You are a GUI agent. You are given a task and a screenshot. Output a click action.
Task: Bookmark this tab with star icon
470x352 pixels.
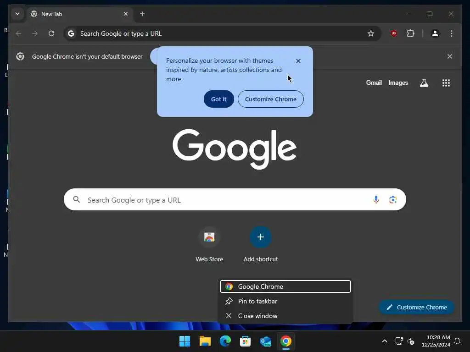[371, 33]
